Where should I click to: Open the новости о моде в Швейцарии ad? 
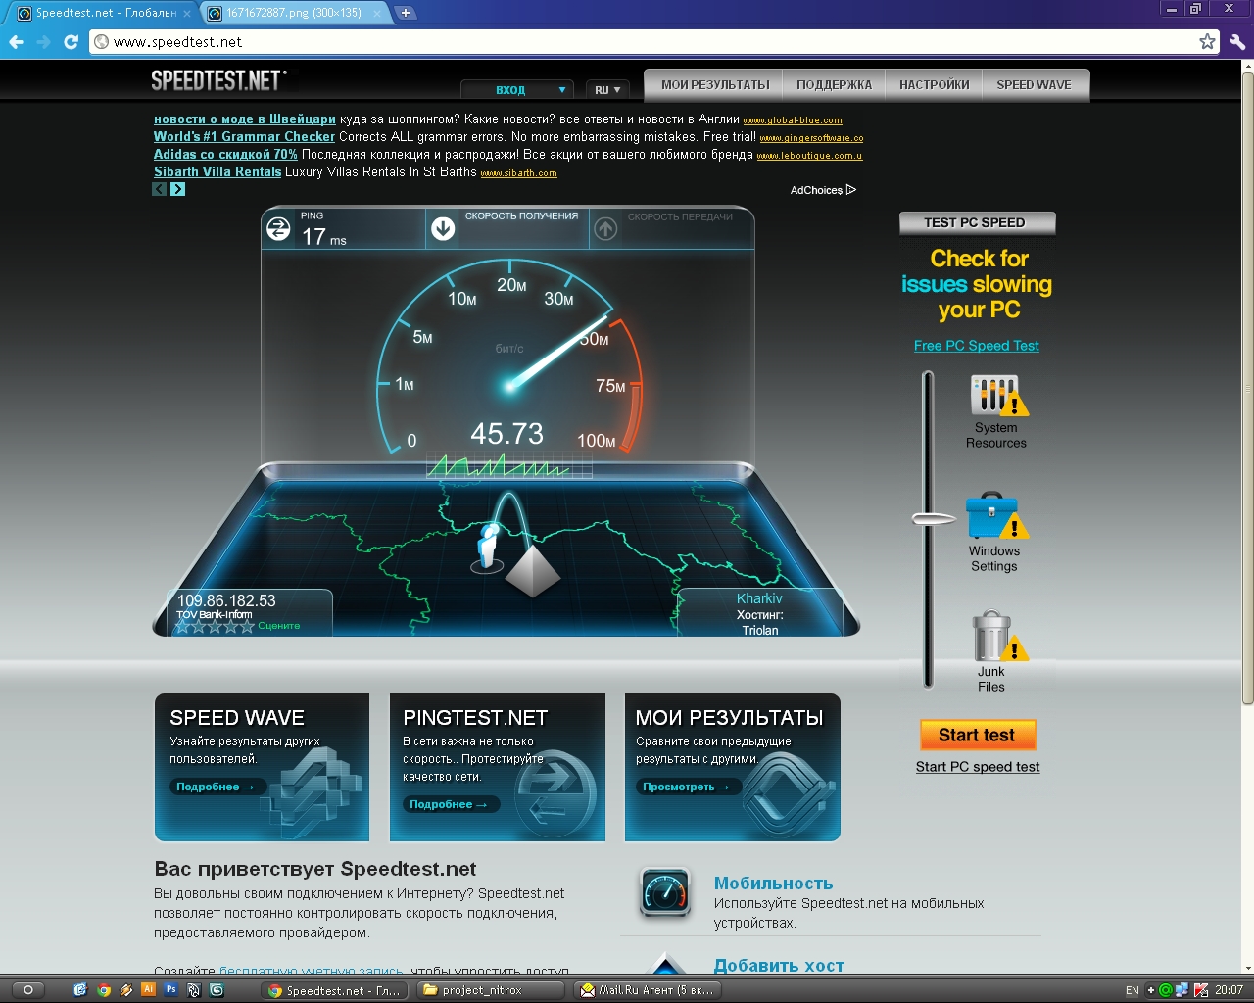(x=245, y=119)
